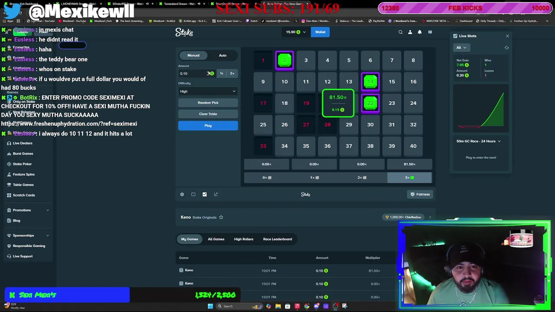Click the Stake logo
This screenshot has height=312, width=555.
tap(184, 32)
